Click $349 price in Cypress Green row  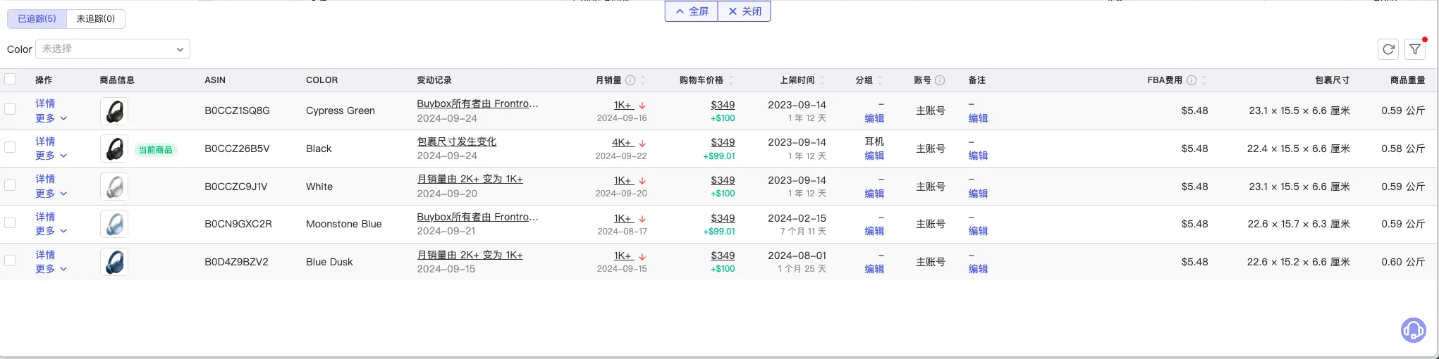pyautogui.click(x=723, y=105)
